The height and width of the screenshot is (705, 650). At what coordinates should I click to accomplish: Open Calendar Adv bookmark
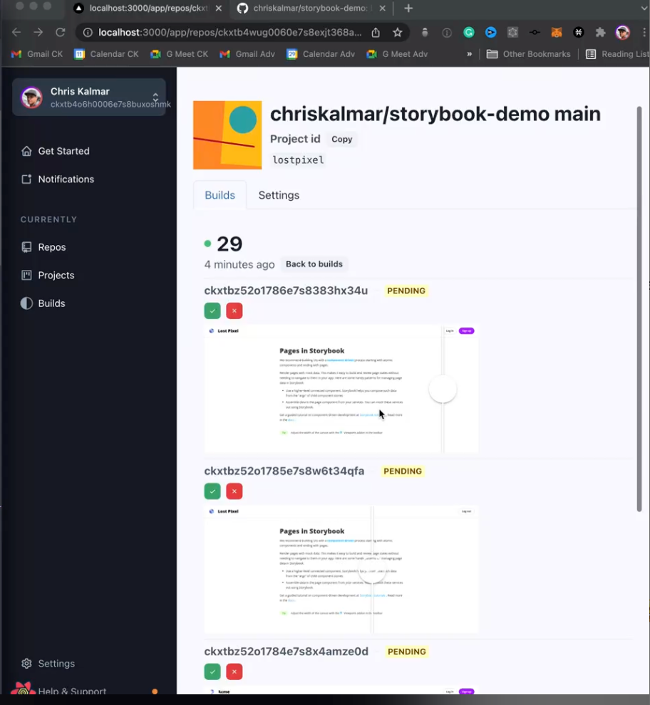(x=321, y=54)
